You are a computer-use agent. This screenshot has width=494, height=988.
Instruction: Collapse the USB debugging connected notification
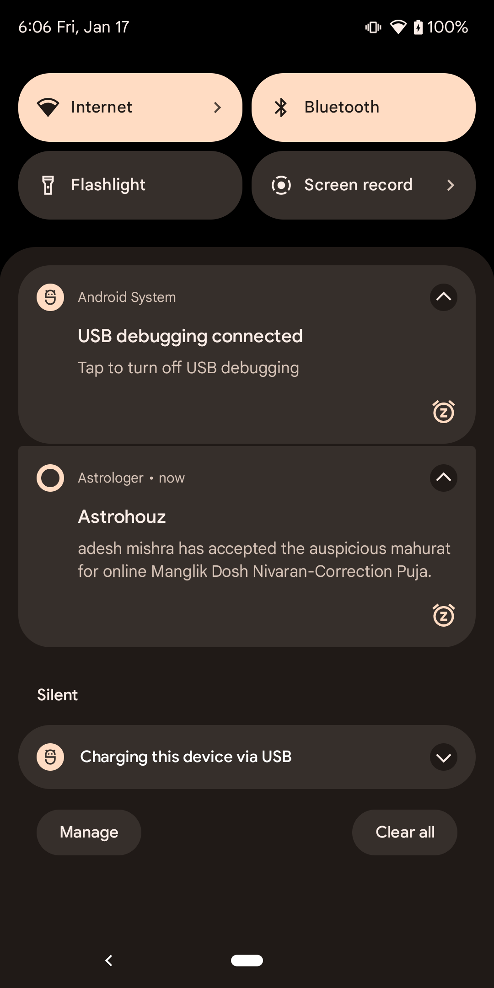tap(443, 297)
